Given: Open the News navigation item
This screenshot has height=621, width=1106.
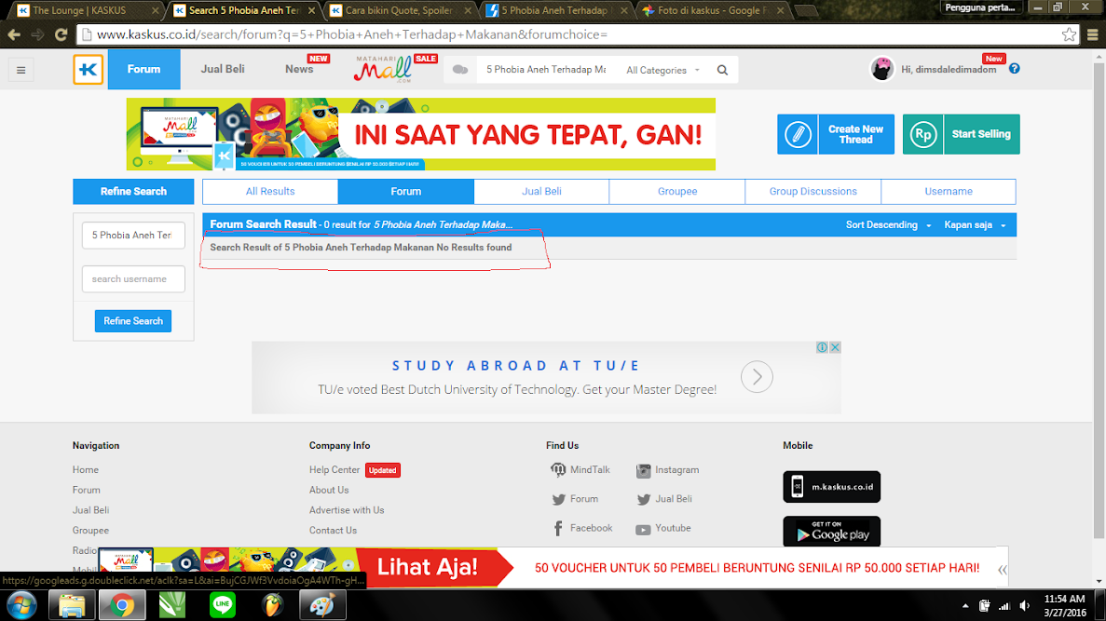Looking at the screenshot, I should tap(299, 69).
